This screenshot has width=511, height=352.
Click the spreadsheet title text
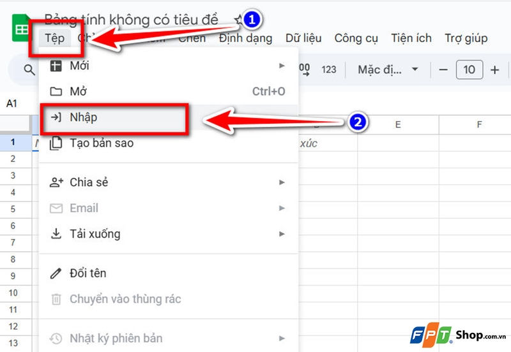pyautogui.click(x=131, y=20)
